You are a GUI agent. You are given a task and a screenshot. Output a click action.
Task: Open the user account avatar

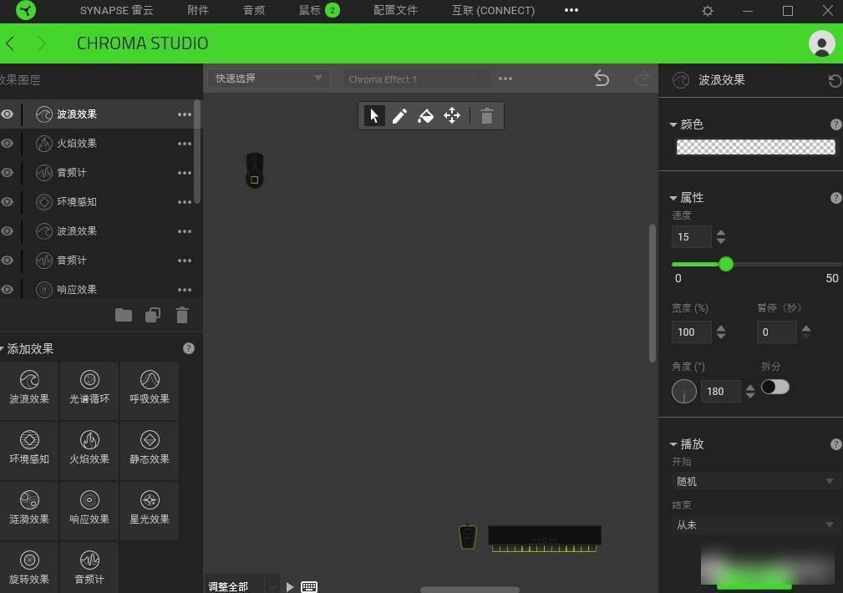pos(821,43)
